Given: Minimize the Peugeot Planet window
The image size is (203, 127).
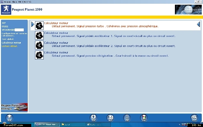Looking at the screenshot, I should pyautogui.click(x=196, y=2).
